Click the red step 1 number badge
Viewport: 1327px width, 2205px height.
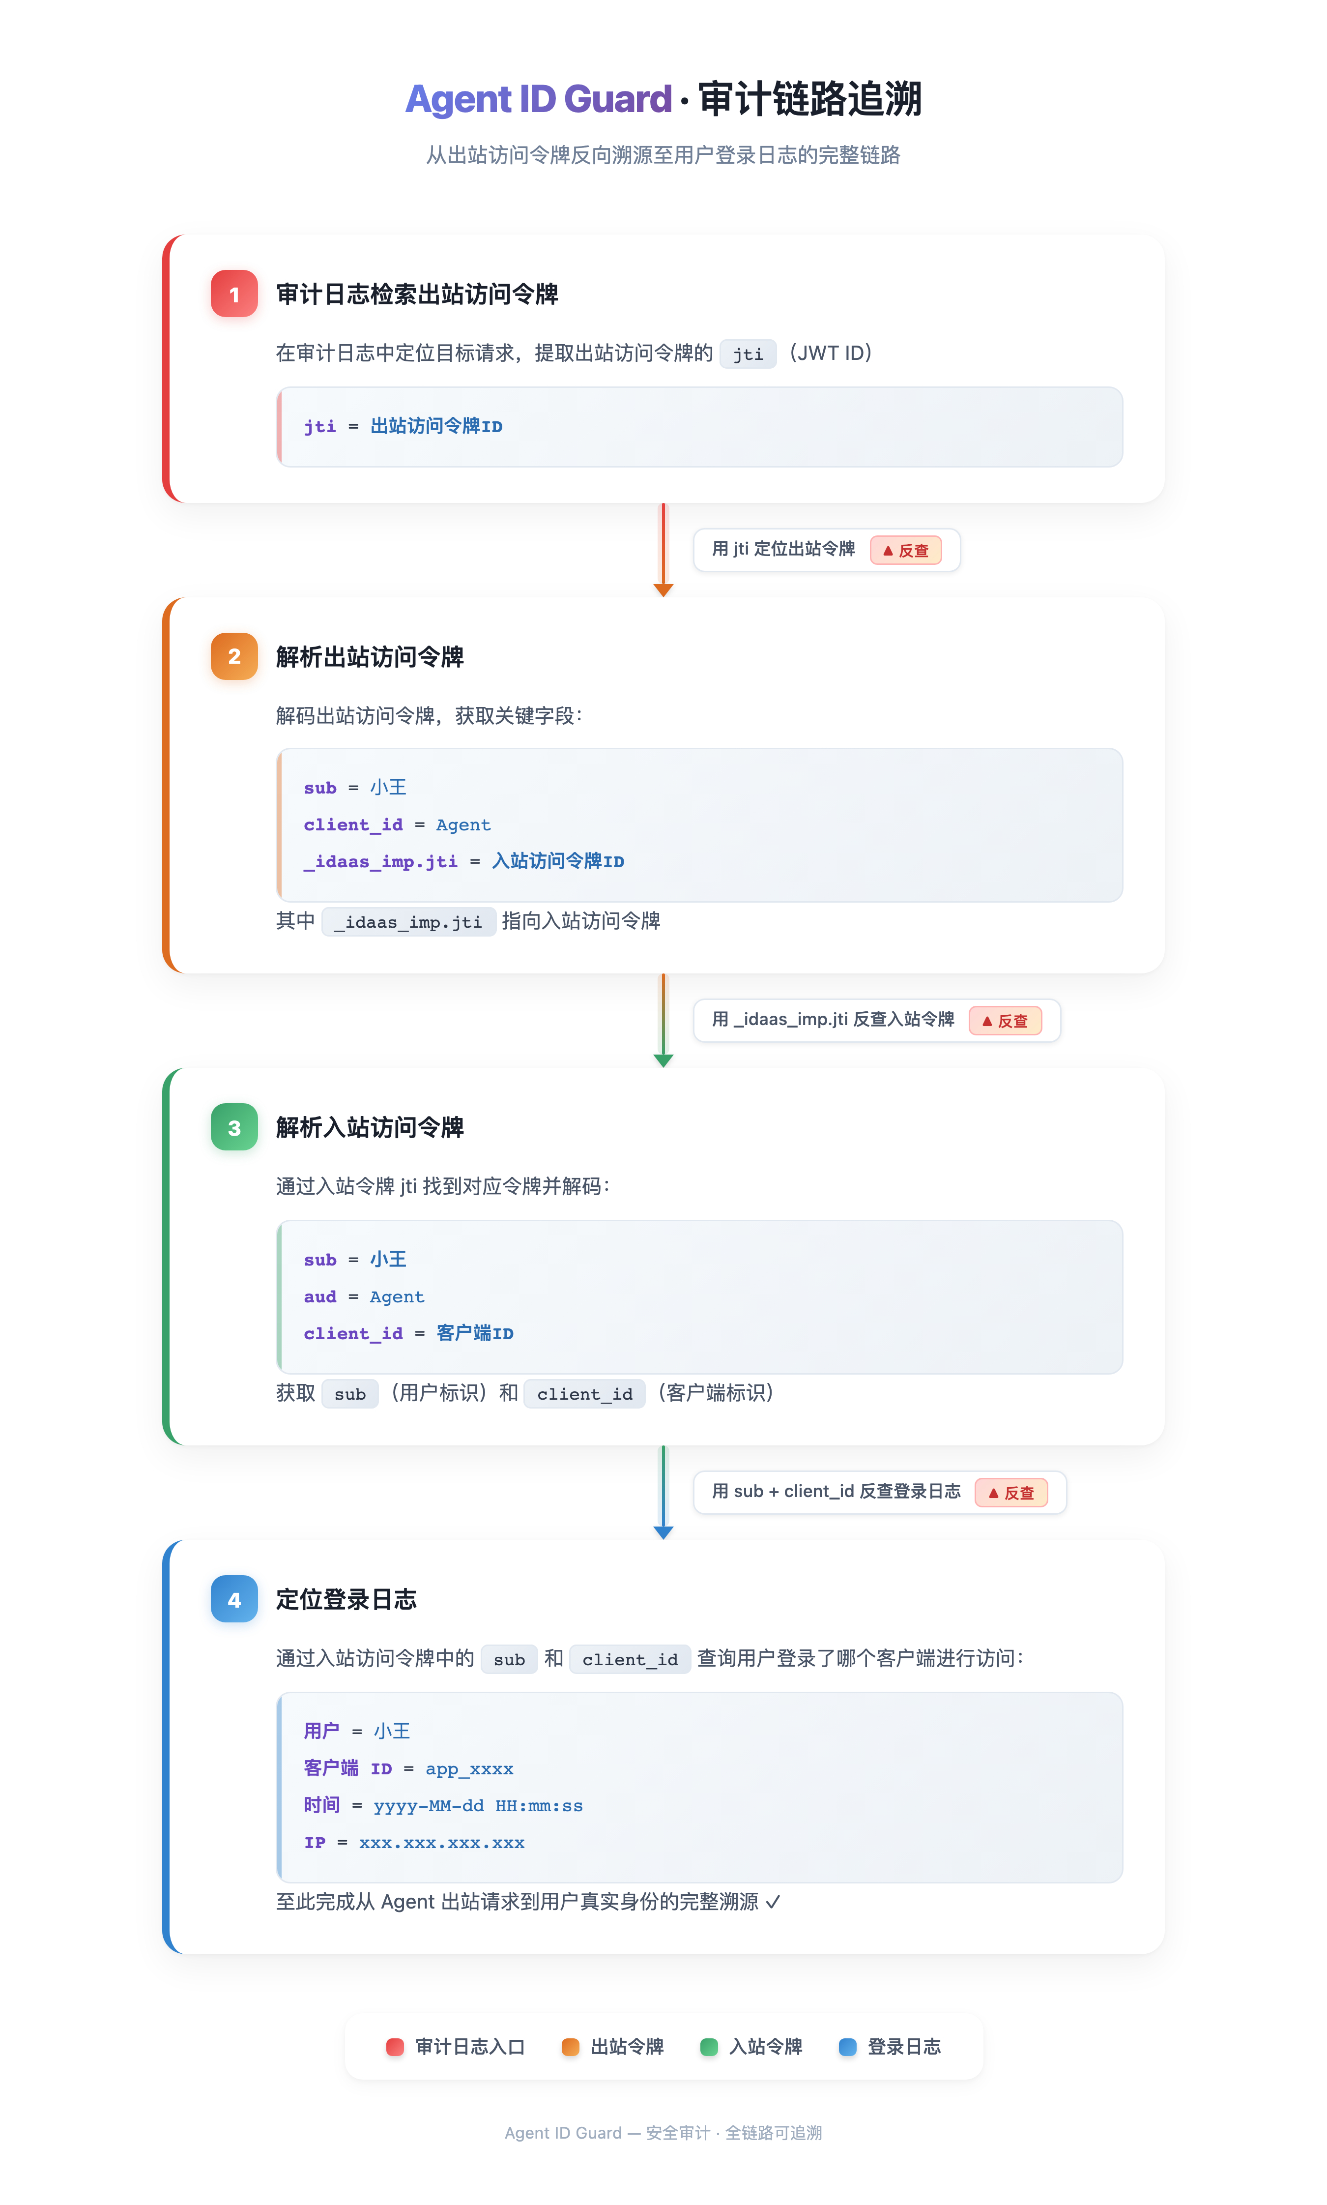tap(234, 294)
